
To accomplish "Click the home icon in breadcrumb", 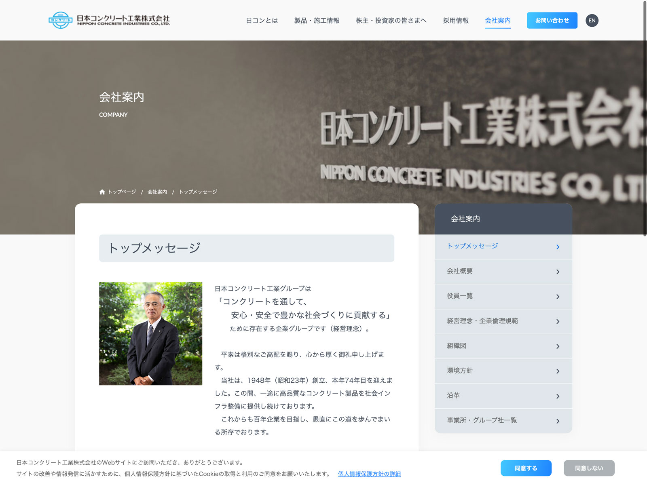I will coord(102,192).
